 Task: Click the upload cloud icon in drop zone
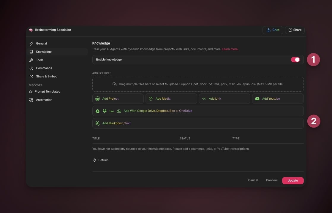(115, 84)
